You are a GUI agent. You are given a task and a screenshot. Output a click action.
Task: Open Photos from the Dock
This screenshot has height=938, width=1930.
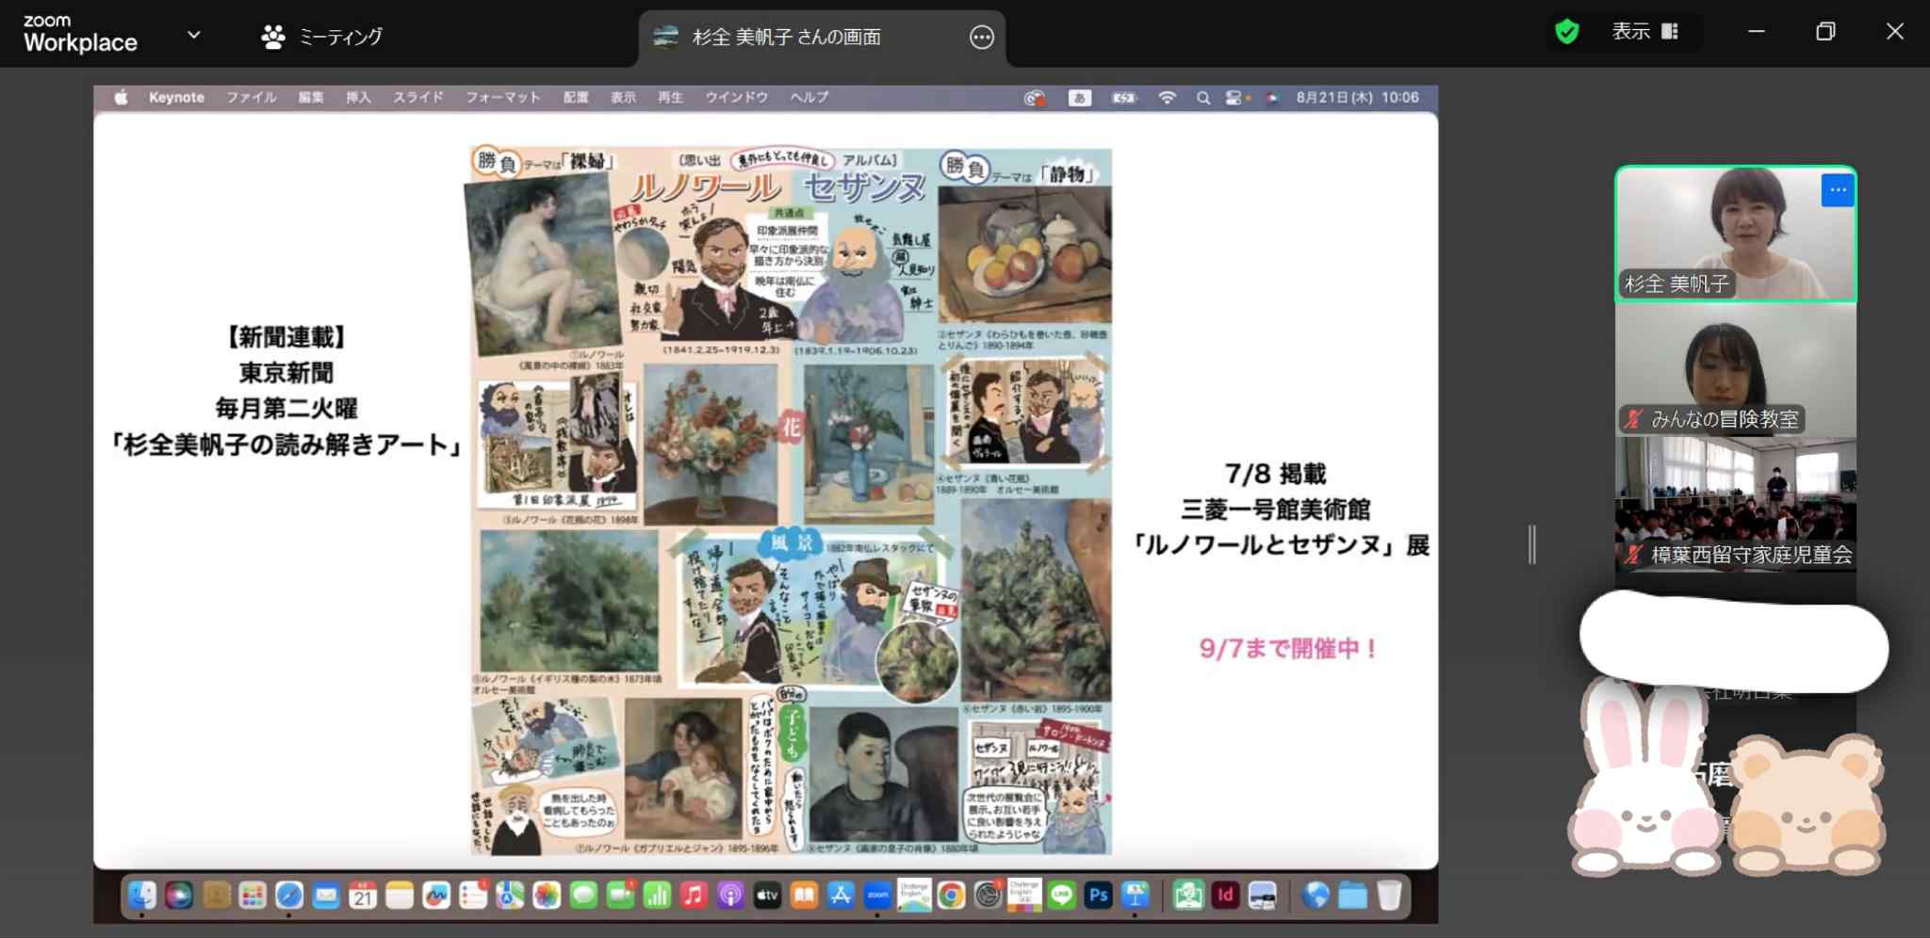pos(546,895)
